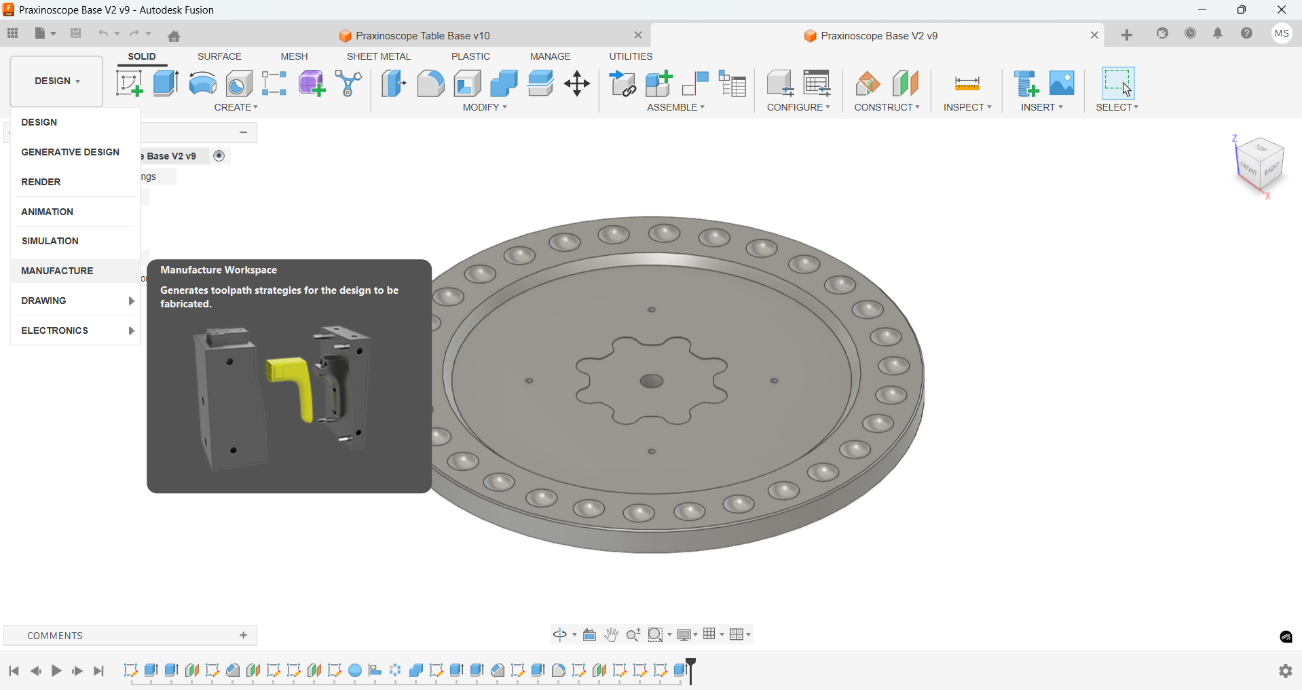This screenshot has width=1302, height=690.
Task: Expand the INSERT panel dropdown
Action: click(1042, 107)
